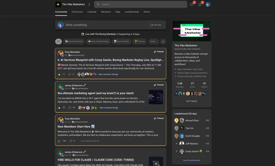Switch to the Community tab
The image size is (275, 166).
pos(61,12)
